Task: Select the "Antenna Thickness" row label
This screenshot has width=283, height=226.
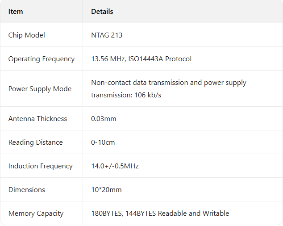Action: point(37,119)
